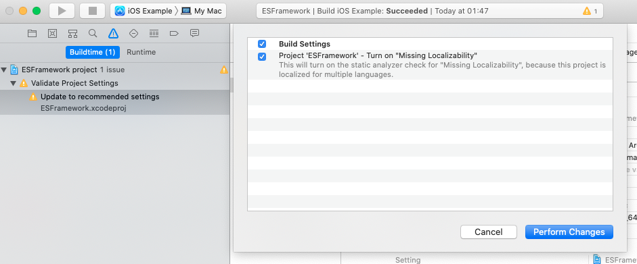This screenshot has height=264, width=637.
Task: Choose the My Mac destination
Action: coord(202,11)
